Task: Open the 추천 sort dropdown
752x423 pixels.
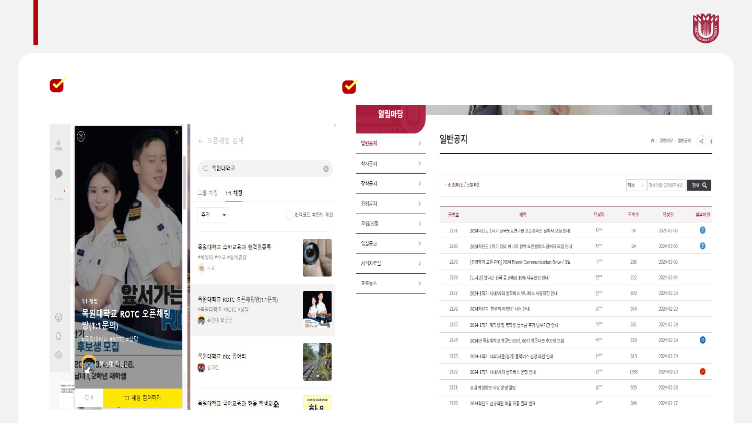Action: 213,215
